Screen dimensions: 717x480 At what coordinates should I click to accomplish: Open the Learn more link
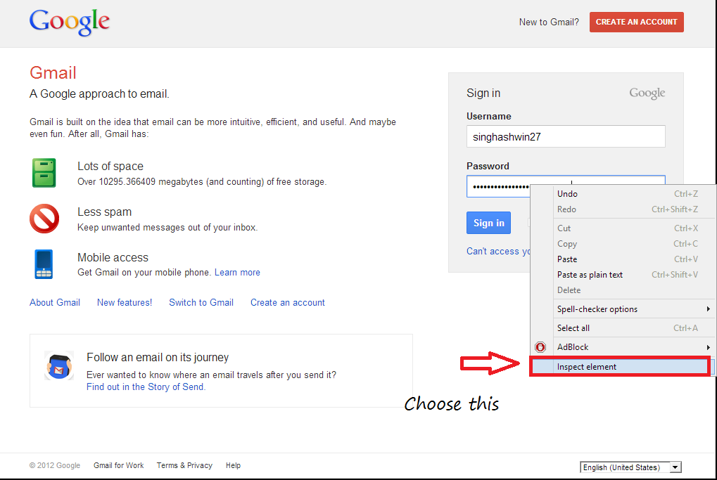click(x=237, y=272)
